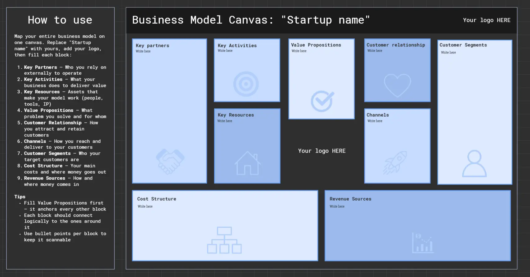The width and height of the screenshot is (530, 277).
Task: Click 'Write here' under Key Resources
Action: [225, 121]
